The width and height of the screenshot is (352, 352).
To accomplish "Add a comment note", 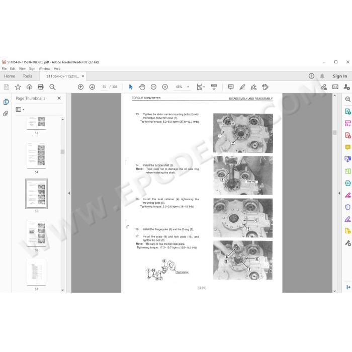I will pyautogui.click(x=231, y=87).
